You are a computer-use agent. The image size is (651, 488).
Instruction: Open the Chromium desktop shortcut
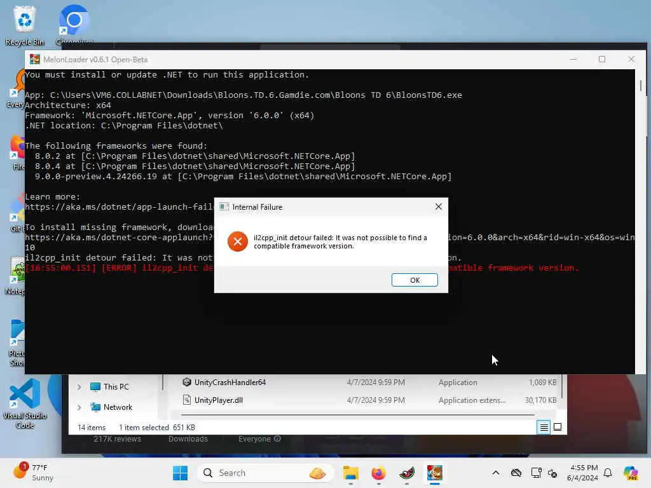[x=74, y=24]
